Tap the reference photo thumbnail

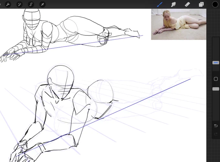(x=179, y=24)
